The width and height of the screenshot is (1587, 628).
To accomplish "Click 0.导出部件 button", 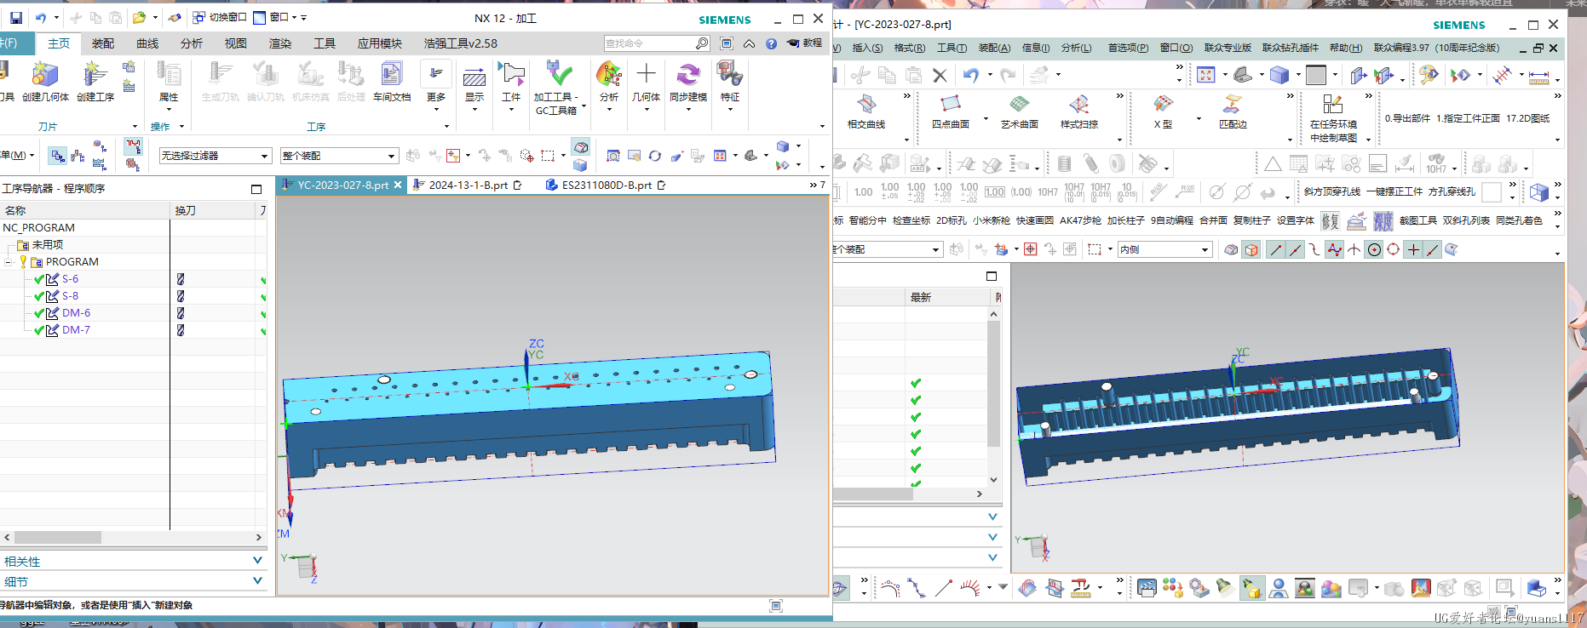I will pos(1407,118).
